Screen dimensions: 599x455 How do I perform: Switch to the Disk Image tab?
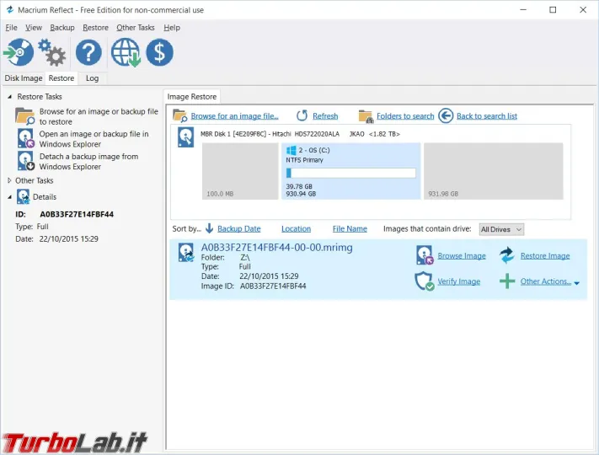tap(24, 78)
